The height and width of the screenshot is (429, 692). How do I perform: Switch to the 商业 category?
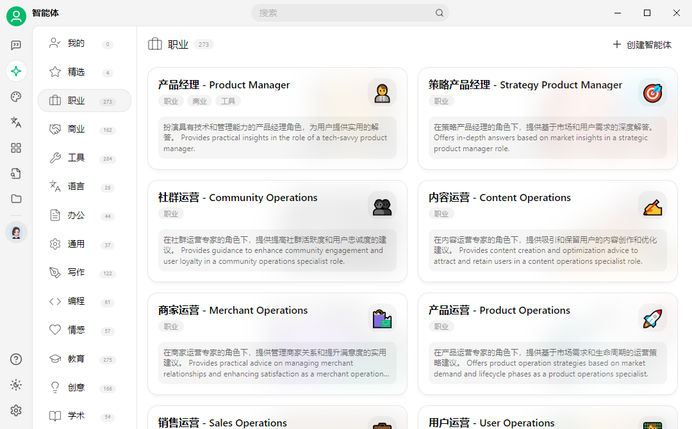pyautogui.click(x=76, y=129)
